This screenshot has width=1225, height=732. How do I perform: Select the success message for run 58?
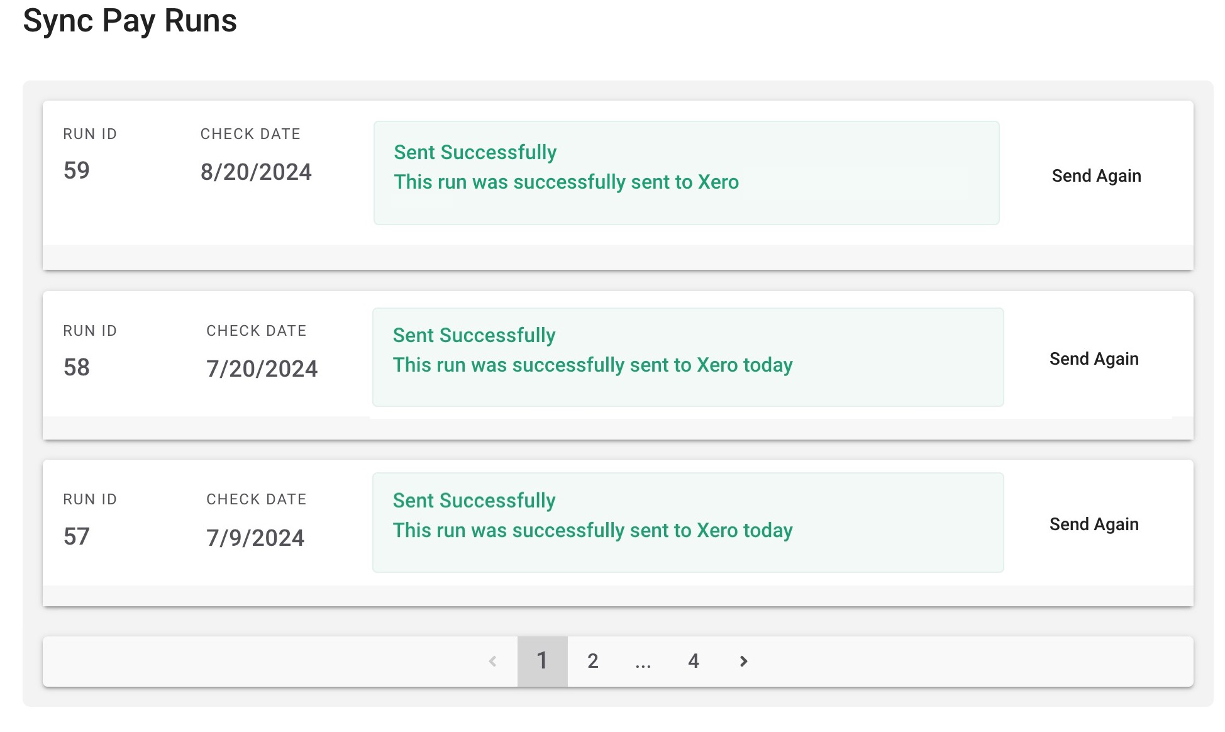coord(688,357)
